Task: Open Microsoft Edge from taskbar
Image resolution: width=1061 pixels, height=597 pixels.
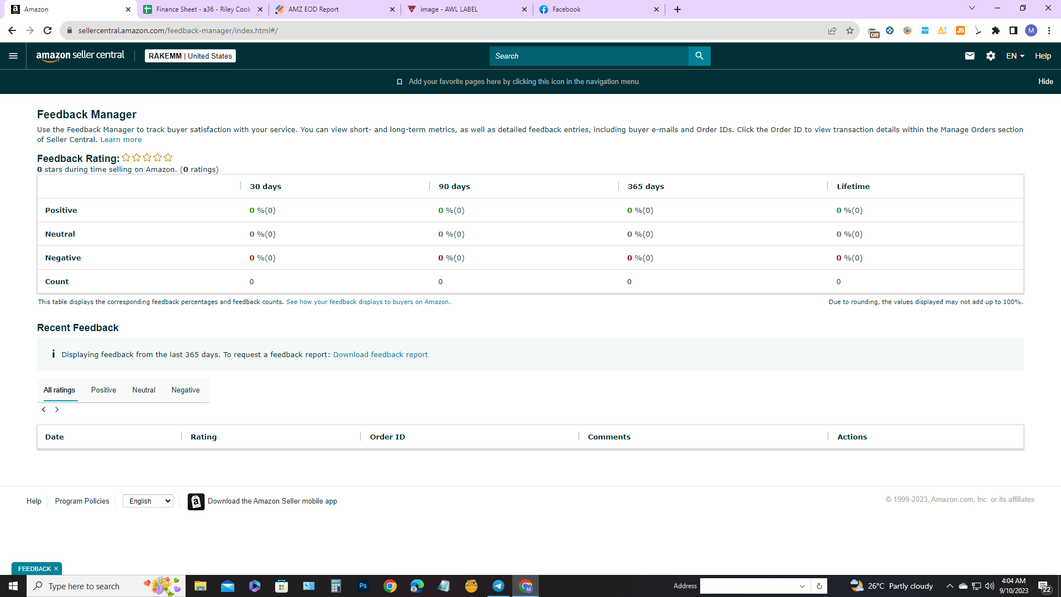Action: [417, 586]
